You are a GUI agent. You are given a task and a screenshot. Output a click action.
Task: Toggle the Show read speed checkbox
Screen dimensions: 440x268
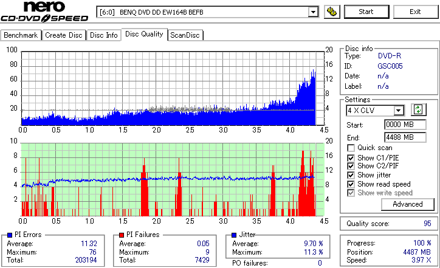[351, 184]
